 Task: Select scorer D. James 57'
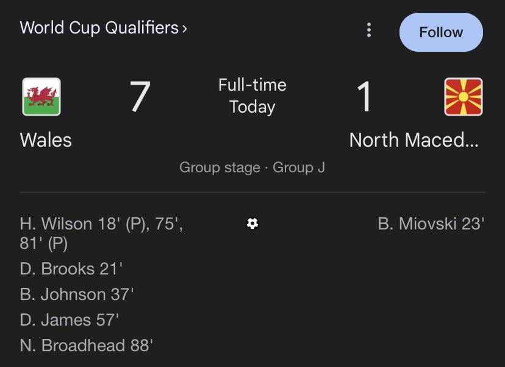pos(70,320)
